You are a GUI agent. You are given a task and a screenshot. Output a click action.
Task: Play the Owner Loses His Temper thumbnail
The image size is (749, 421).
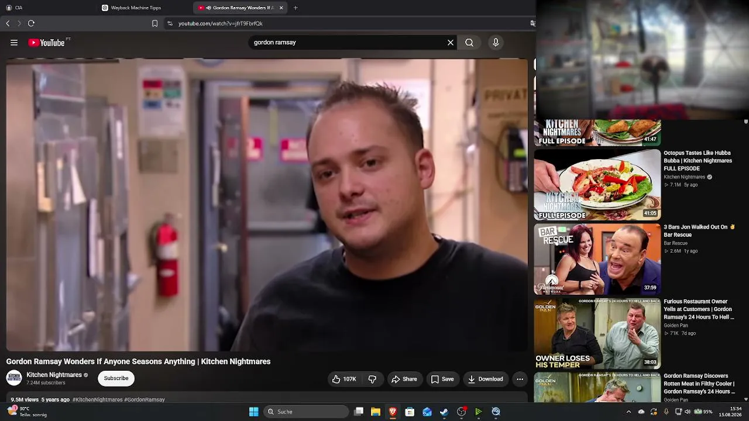597,334
